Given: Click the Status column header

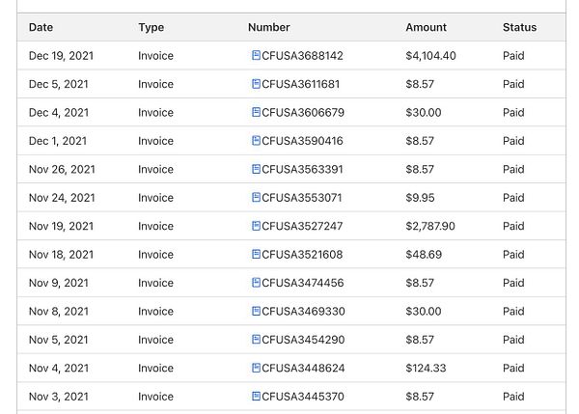Looking at the screenshot, I should [x=519, y=27].
